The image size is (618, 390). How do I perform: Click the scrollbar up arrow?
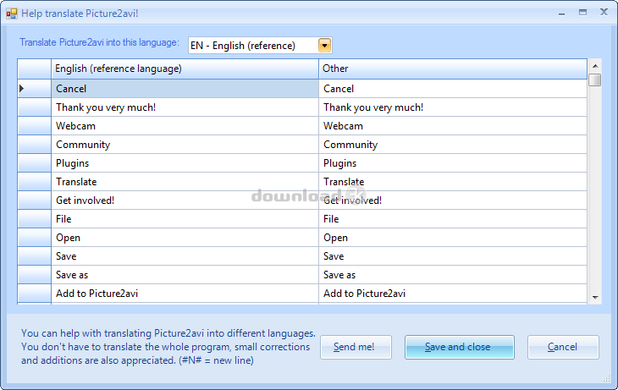click(595, 66)
